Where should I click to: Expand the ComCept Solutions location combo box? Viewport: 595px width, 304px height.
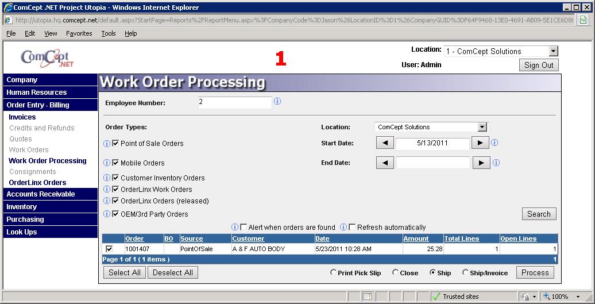tap(482, 127)
